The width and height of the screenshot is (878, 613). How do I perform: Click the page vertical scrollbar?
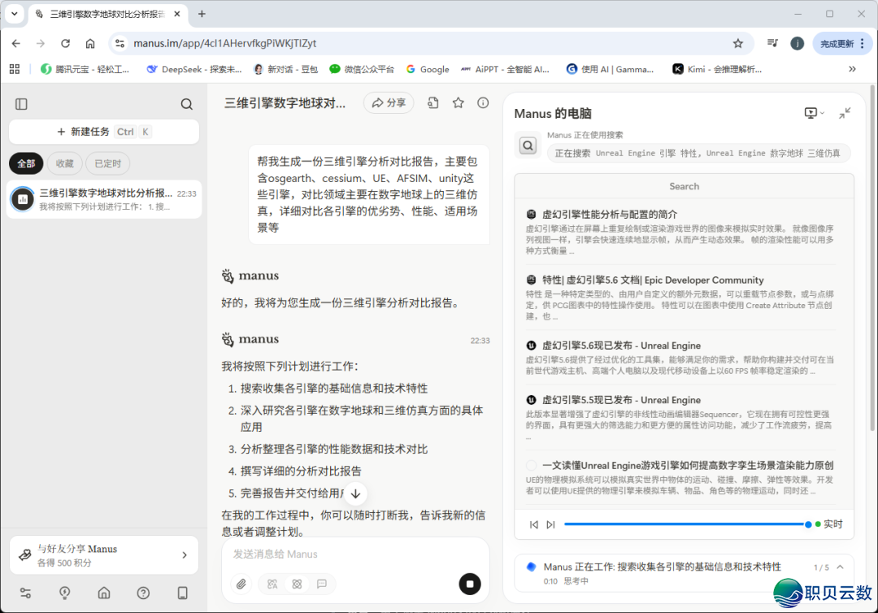(871, 258)
